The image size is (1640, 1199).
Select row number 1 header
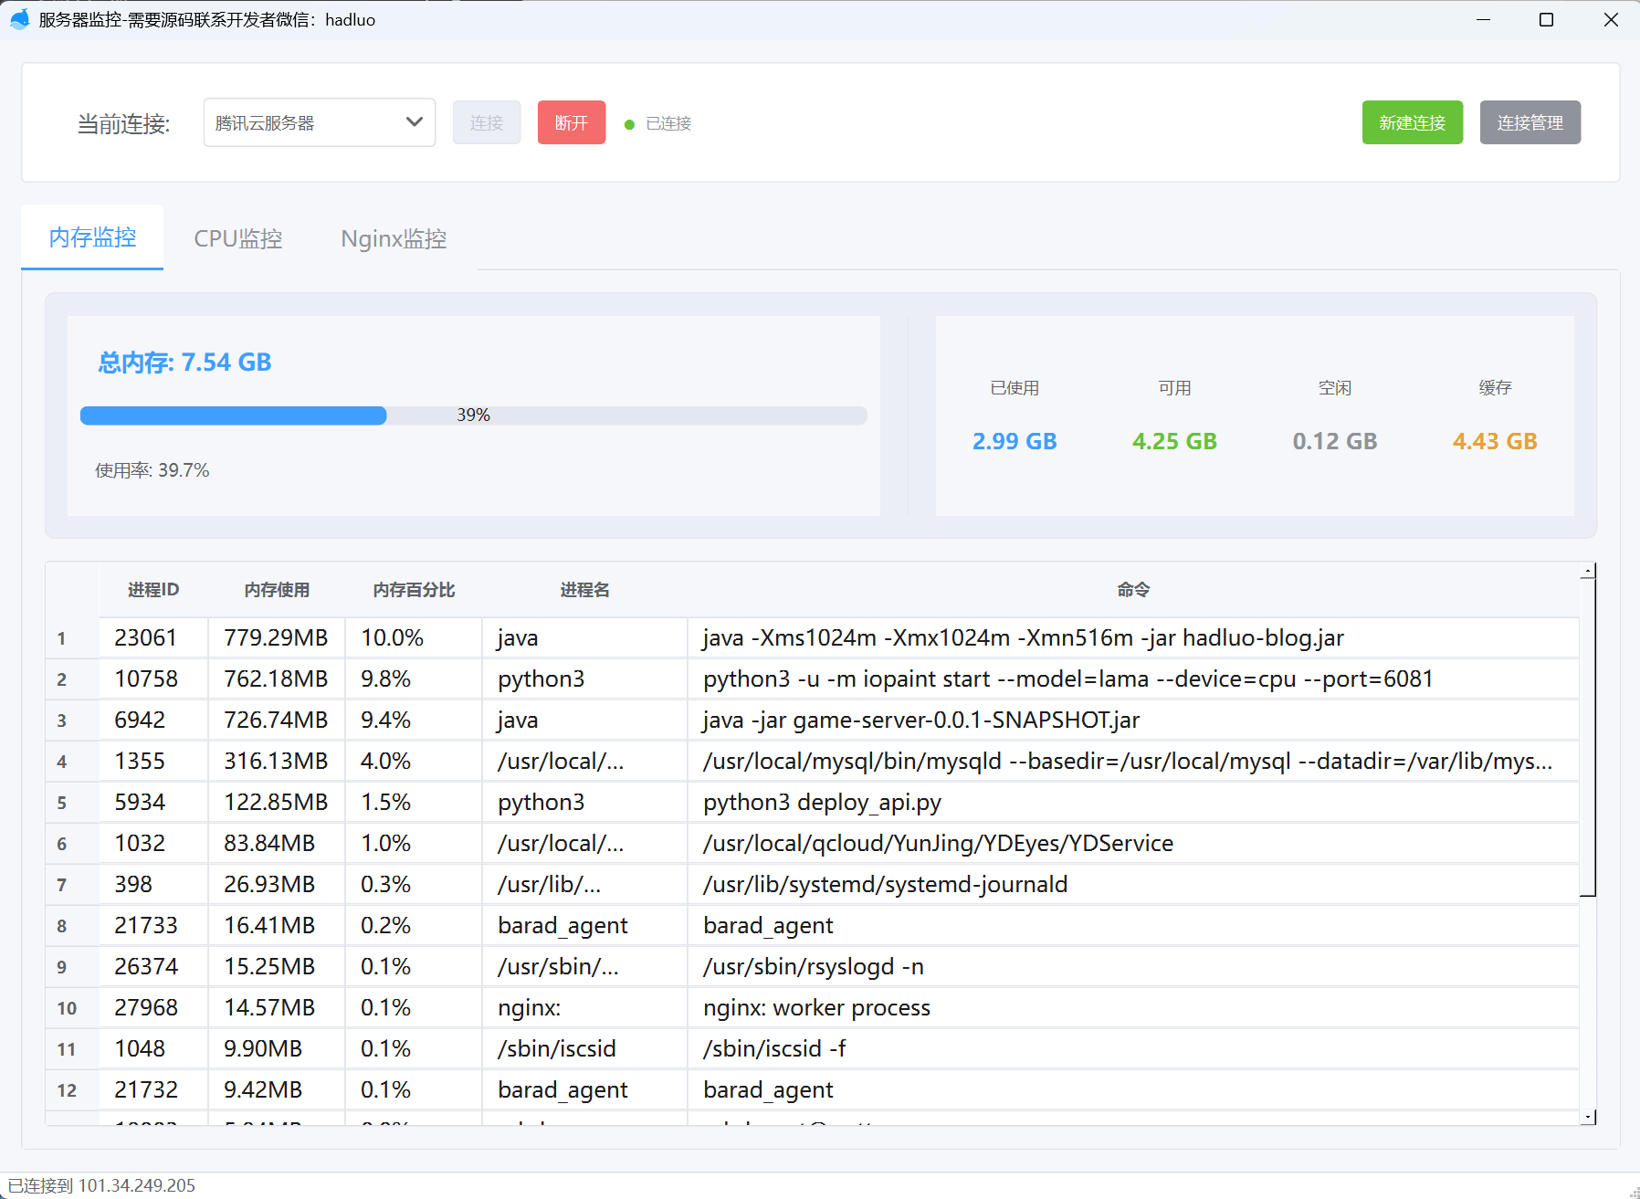[72, 637]
